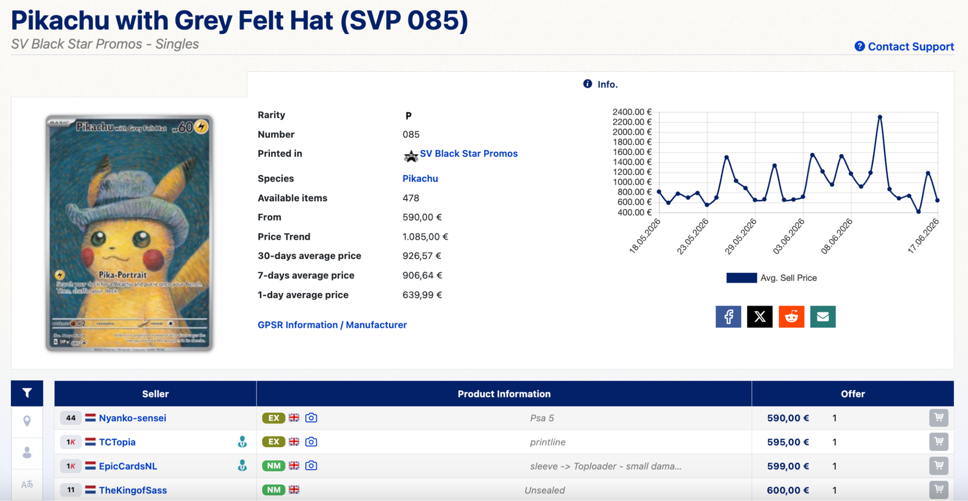View the camera photo for EpicCardsNL's card
The width and height of the screenshot is (968, 501).
click(x=311, y=466)
